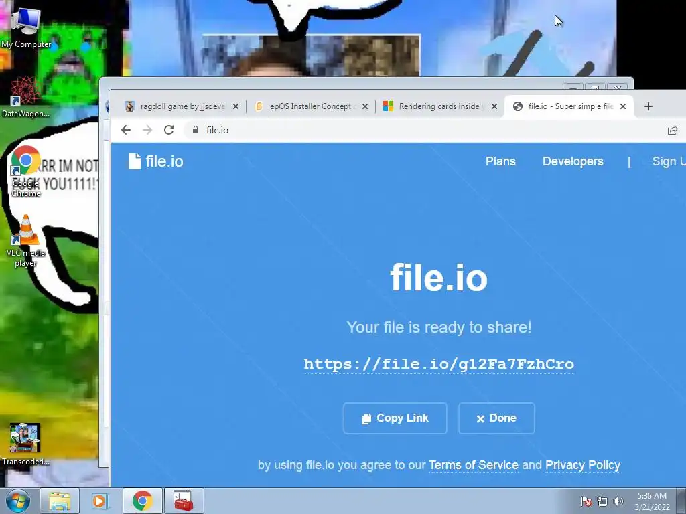Close the Rendering cards inside tab
The width and height of the screenshot is (686, 514).
(x=494, y=106)
